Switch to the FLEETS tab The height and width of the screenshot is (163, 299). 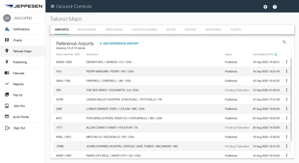point(236,30)
